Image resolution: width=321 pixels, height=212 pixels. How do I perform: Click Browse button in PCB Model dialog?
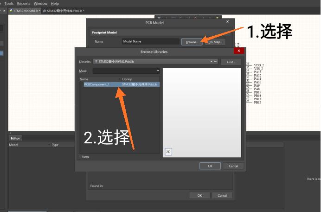click(x=192, y=42)
